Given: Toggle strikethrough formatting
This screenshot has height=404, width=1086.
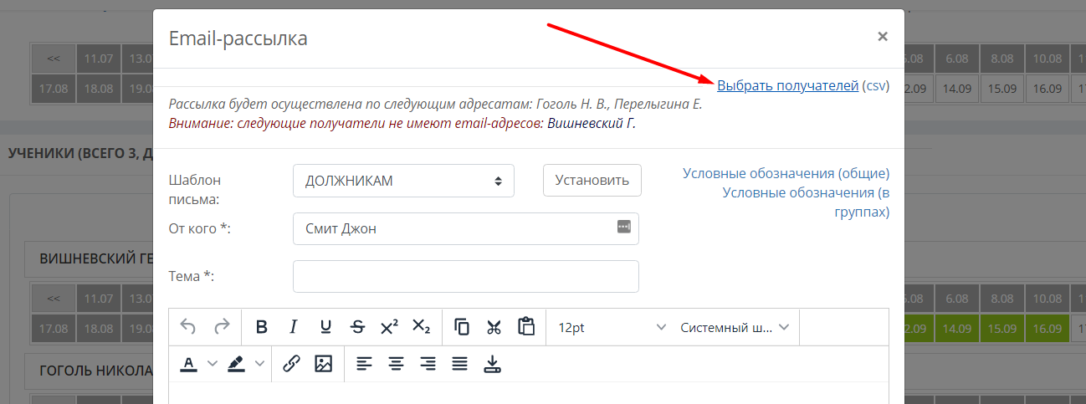Looking at the screenshot, I should click(x=357, y=327).
